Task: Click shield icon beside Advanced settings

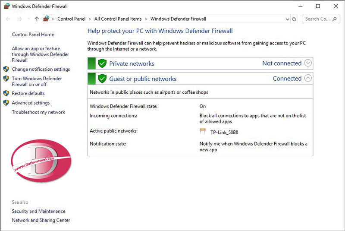Action: coord(6,103)
